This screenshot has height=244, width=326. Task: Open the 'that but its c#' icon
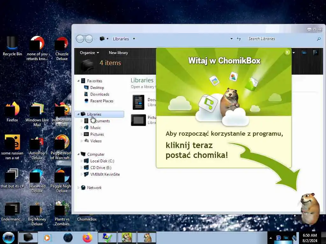(12, 178)
